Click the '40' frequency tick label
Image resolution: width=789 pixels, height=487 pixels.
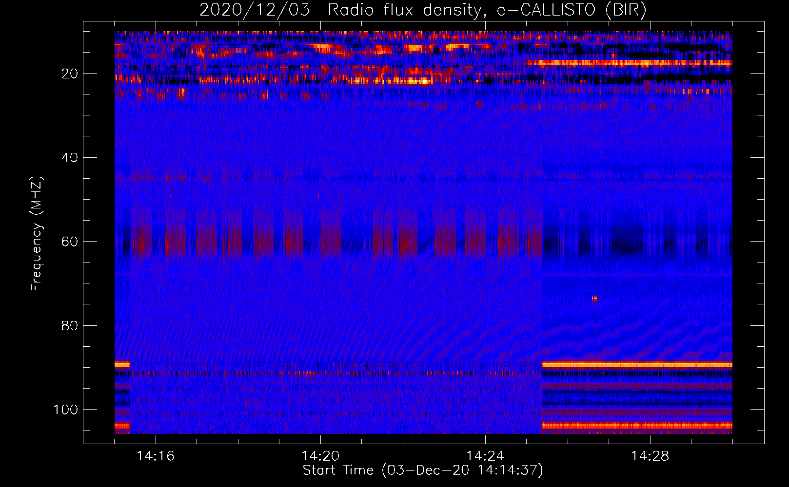pos(70,158)
